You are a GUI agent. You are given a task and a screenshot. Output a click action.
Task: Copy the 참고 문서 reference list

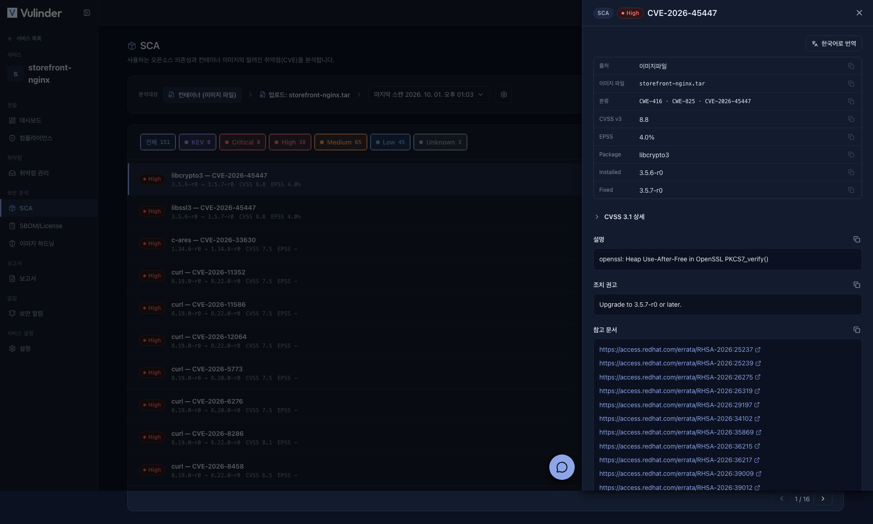857,329
